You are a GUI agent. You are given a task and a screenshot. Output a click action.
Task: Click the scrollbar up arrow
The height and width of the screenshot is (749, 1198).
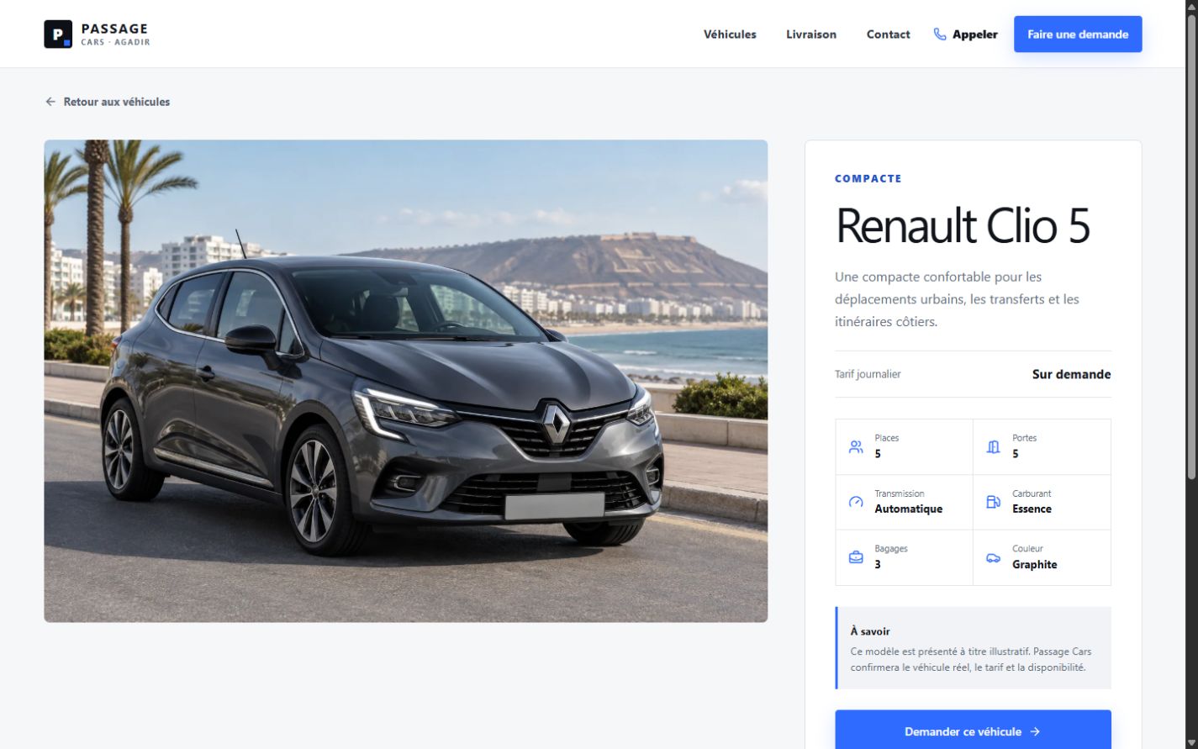[1190, 7]
